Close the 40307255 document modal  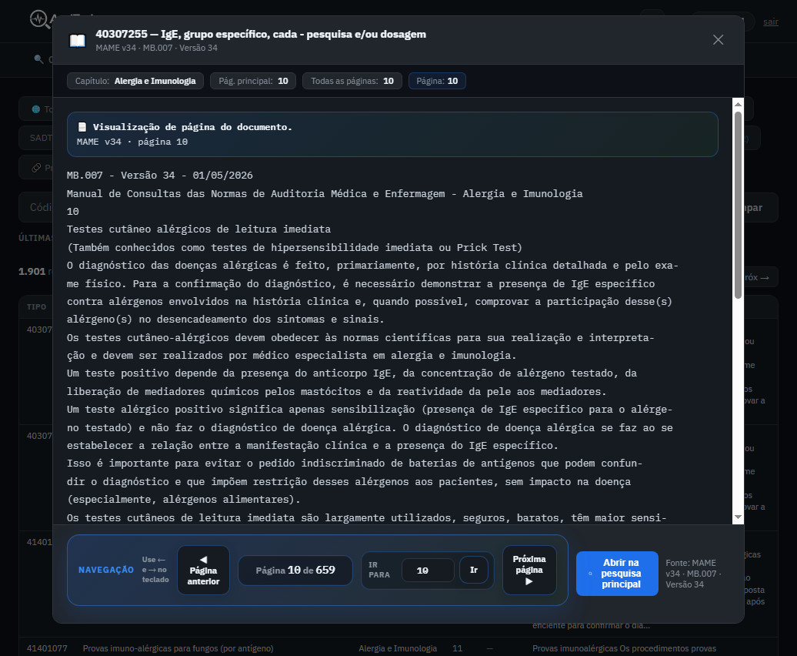coord(718,40)
